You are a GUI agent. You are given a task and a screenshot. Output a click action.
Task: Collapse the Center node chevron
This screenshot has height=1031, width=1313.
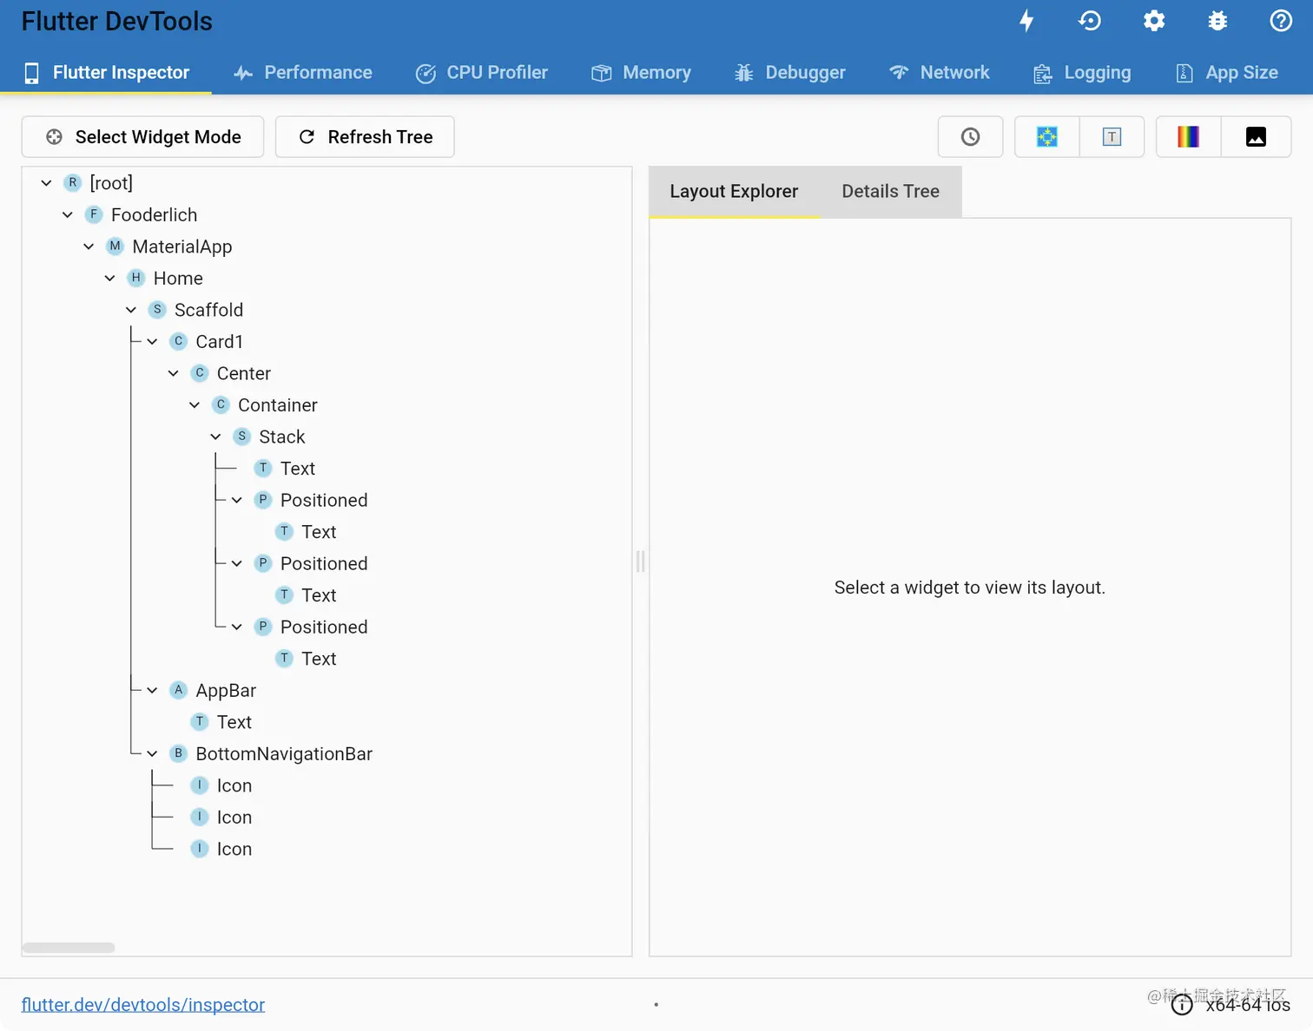tap(174, 373)
